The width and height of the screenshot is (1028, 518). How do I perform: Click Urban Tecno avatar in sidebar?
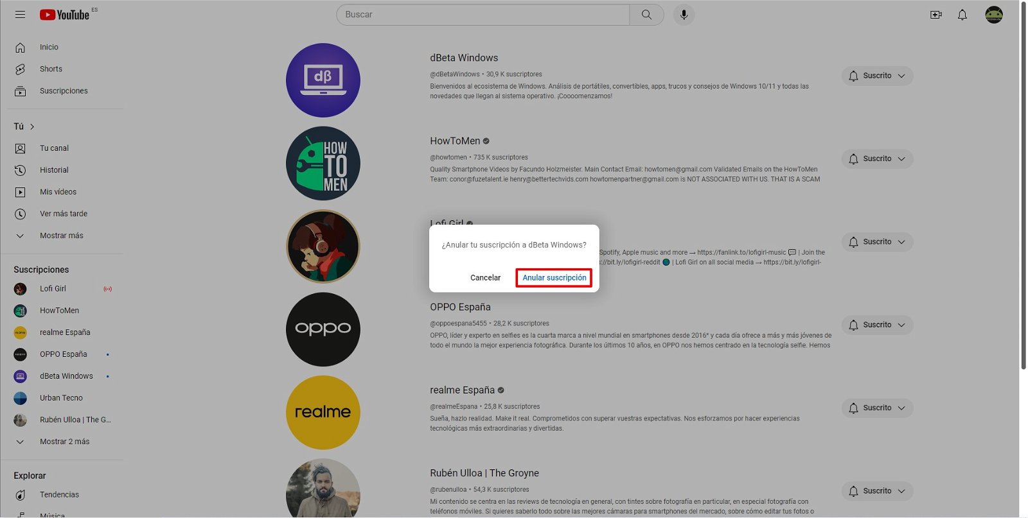20,398
